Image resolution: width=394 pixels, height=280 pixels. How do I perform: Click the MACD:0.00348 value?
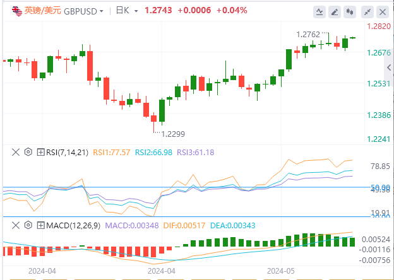[132, 225]
